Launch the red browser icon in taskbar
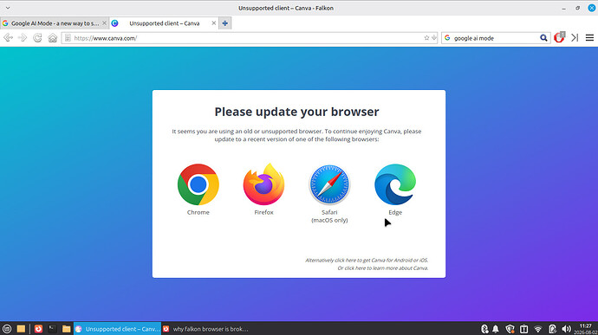Screen dimensions: 598x335 (38, 329)
